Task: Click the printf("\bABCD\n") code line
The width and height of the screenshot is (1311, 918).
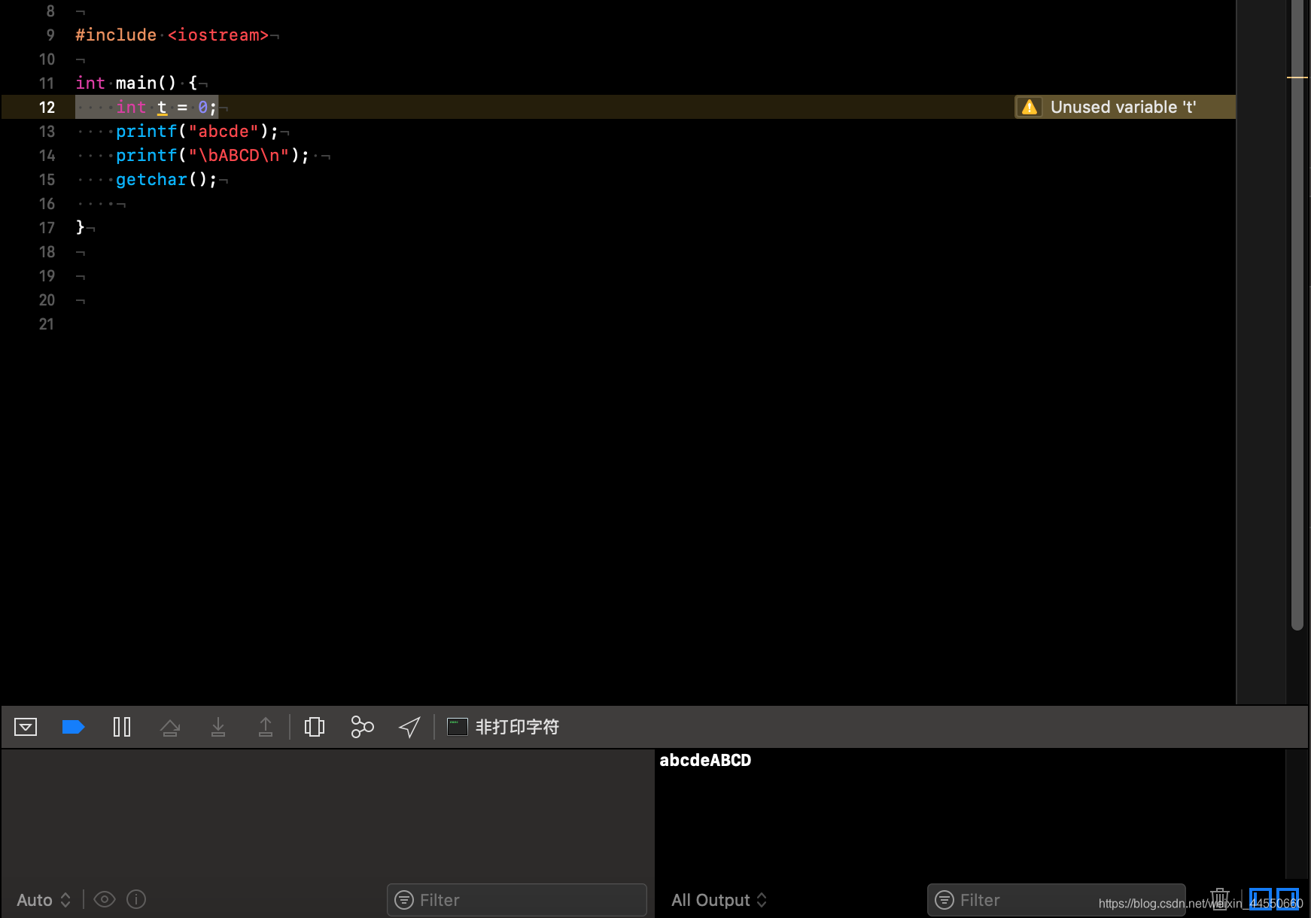Action: coord(212,156)
